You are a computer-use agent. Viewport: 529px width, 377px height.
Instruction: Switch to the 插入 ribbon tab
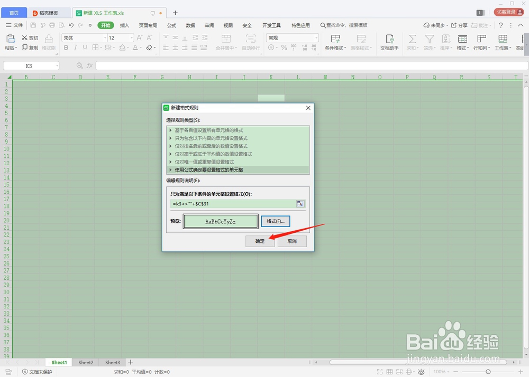pos(124,25)
